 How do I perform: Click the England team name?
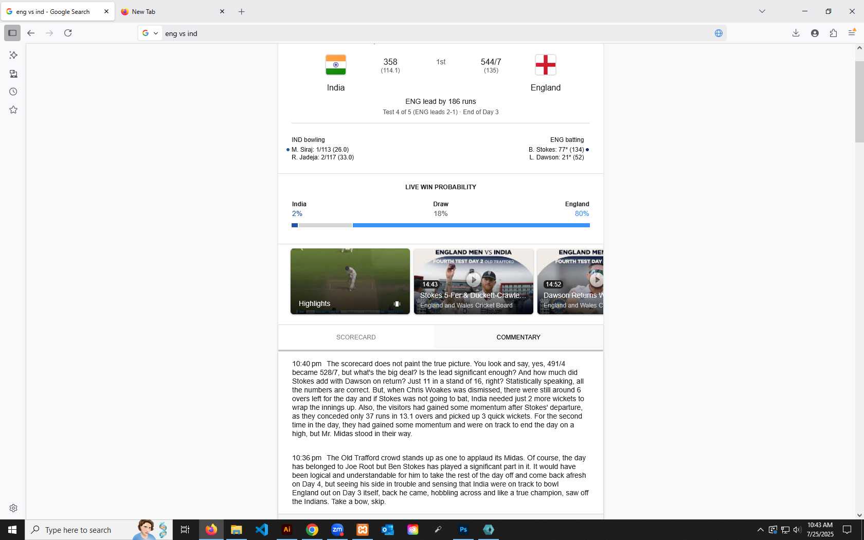pos(546,88)
